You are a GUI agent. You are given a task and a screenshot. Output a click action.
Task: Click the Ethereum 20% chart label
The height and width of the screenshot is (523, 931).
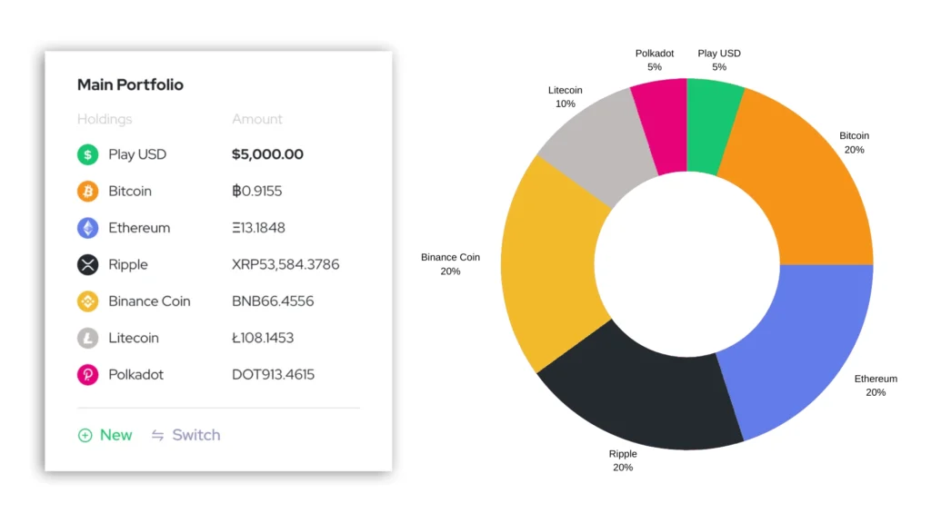point(876,385)
